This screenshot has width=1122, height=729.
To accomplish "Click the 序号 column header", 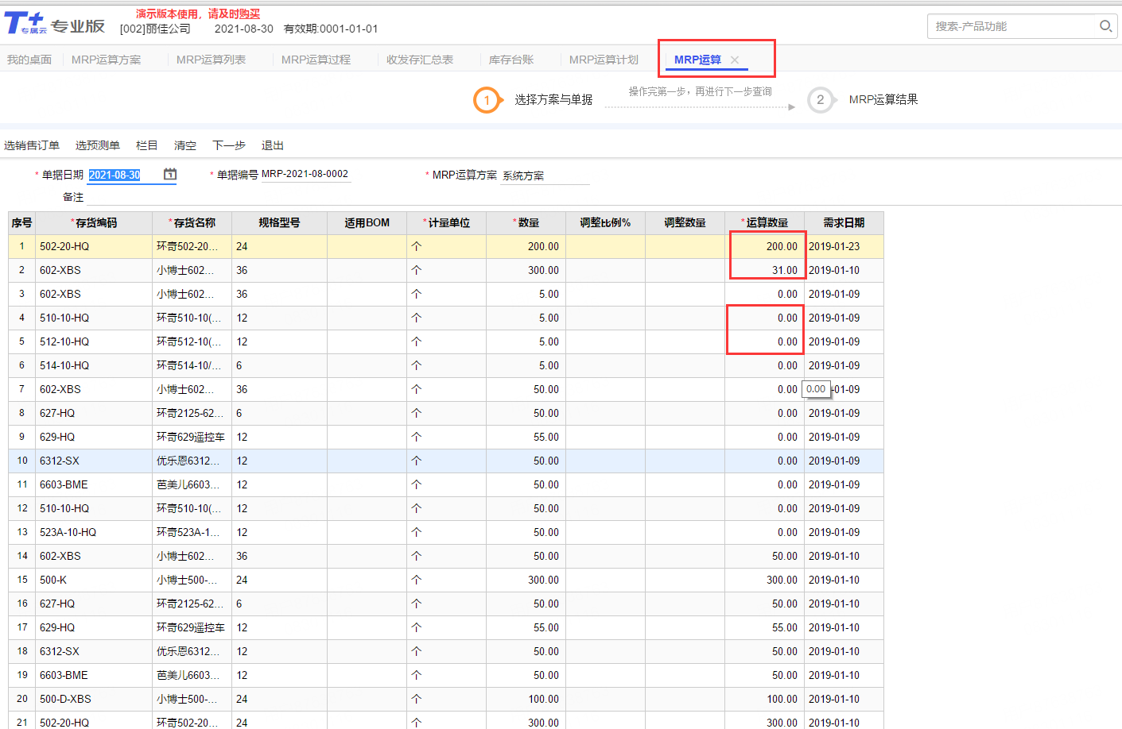I will click(x=22, y=223).
